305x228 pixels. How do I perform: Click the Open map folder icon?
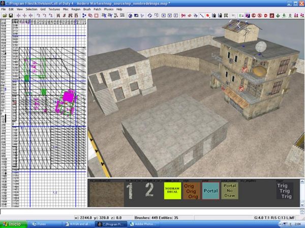pos(5,16)
